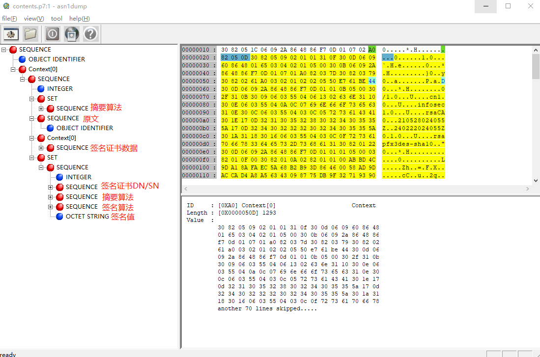The image size is (540, 357).
Task: Click the ready status bar text
Action: click(x=8, y=354)
